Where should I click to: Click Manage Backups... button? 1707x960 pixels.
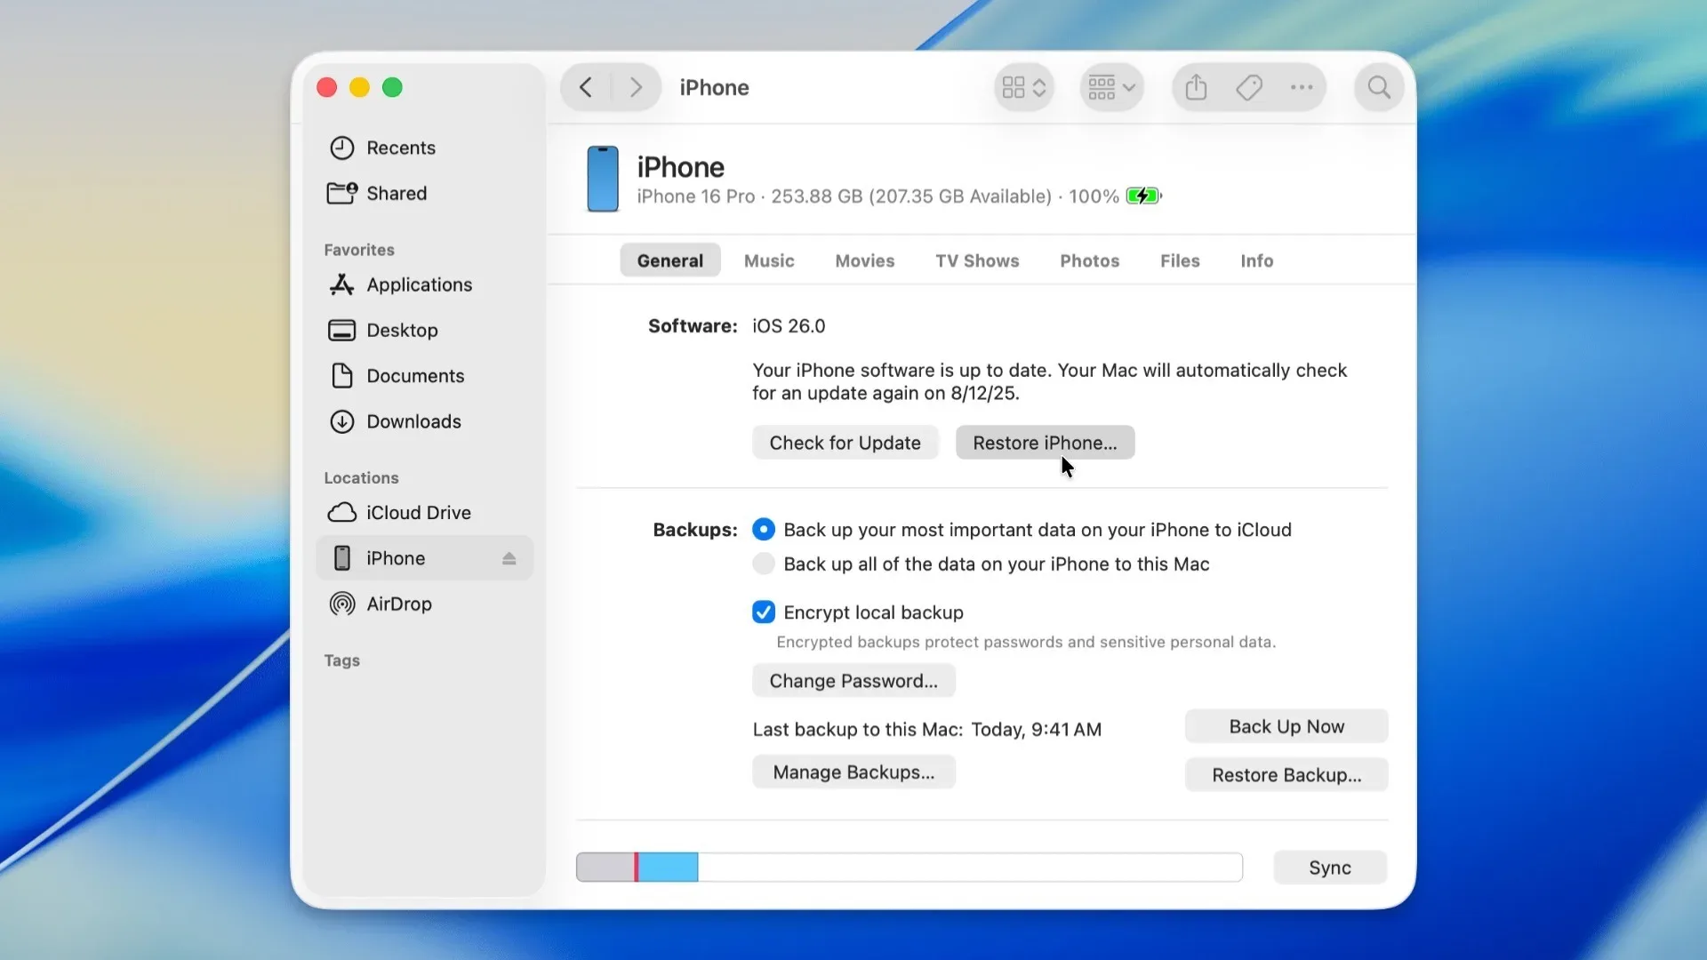pos(853,772)
